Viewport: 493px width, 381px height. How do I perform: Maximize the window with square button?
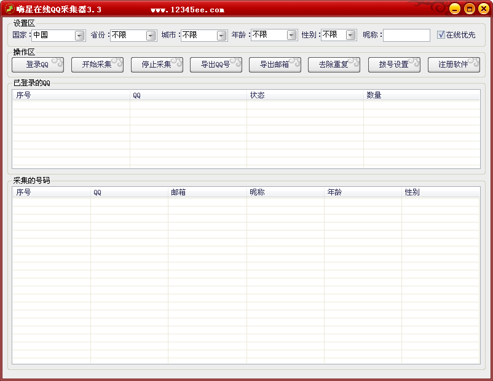tap(470, 9)
